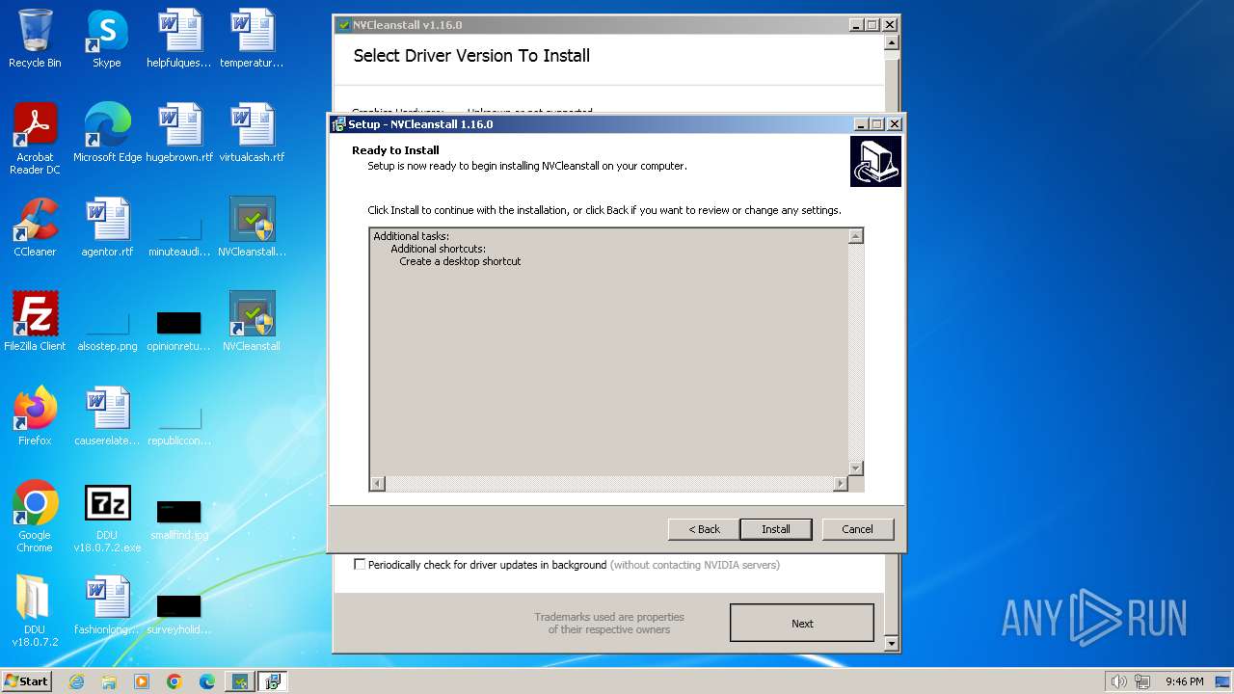
Task: Click 'Create a desktop shortcut' text line
Action: coord(460,261)
